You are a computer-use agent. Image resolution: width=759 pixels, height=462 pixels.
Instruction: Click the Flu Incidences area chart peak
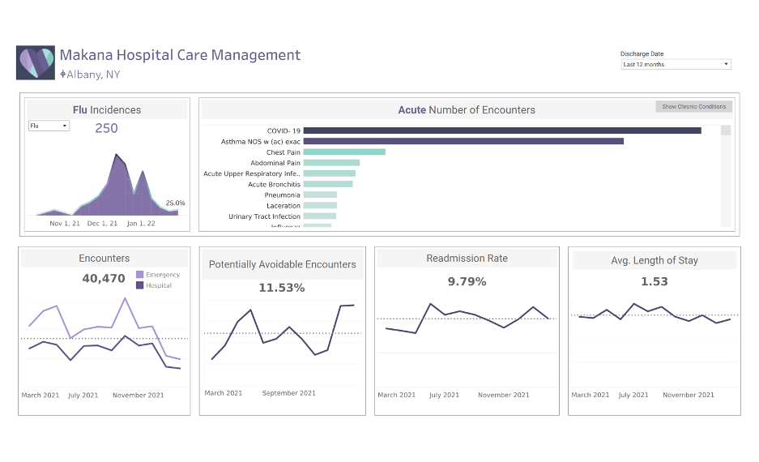118,157
